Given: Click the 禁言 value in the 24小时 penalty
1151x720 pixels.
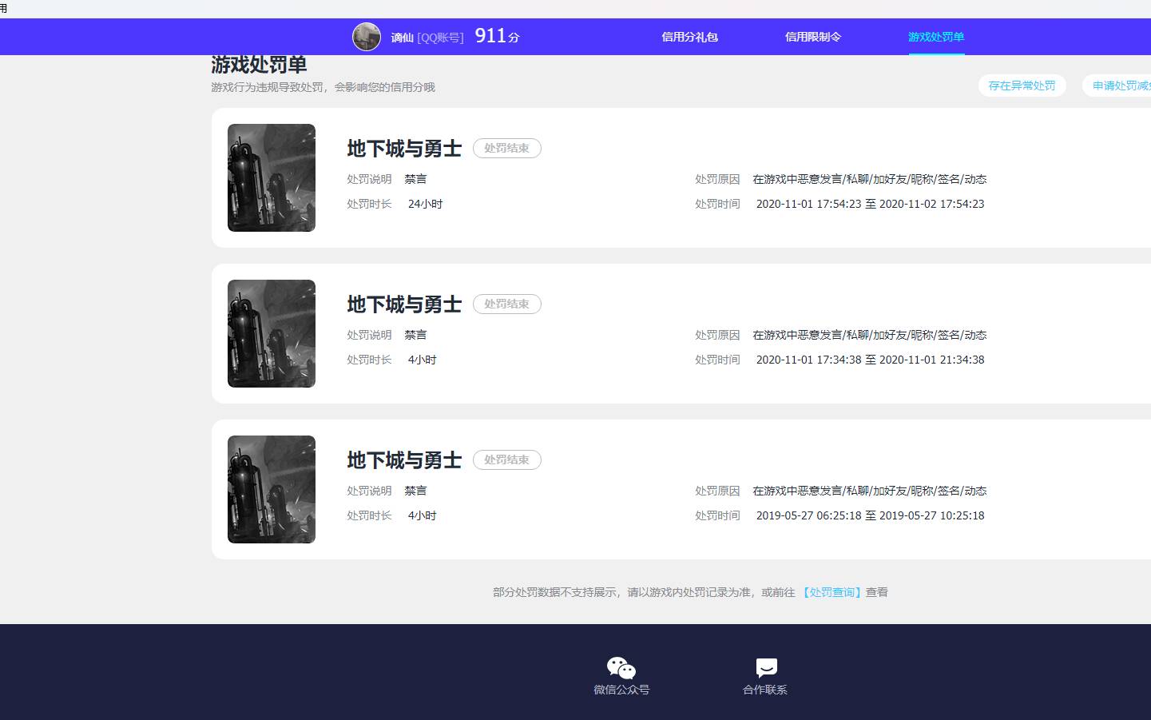Looking at the screenshot, I should click(x=415, y=179).
